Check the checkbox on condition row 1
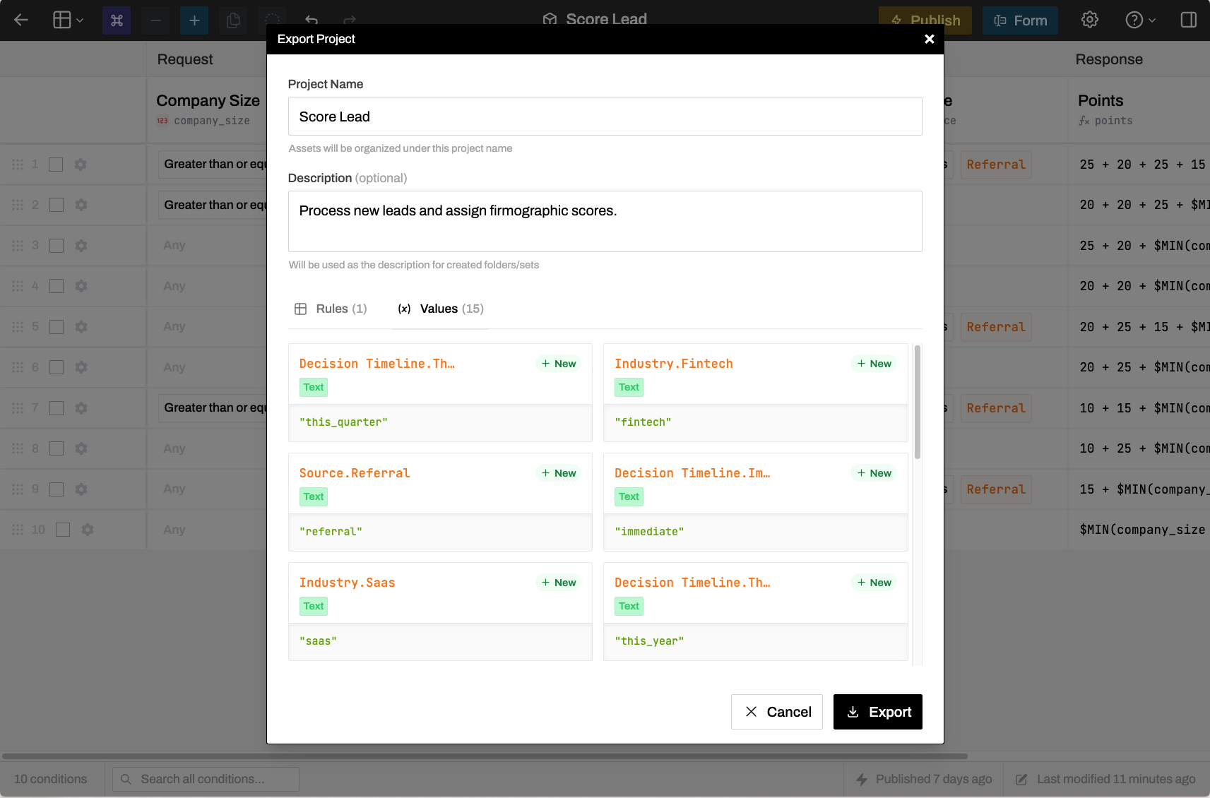Viewport: 1210px width, 798px height. [x=55, y=164]
